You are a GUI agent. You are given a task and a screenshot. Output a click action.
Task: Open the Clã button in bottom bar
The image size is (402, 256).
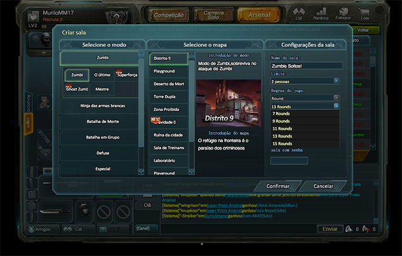78,229
